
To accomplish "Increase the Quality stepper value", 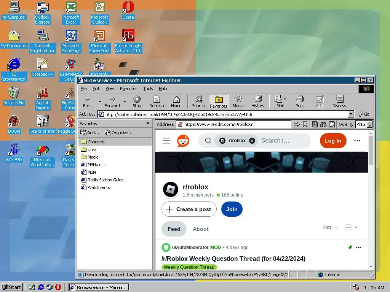I will pos(370,123).
